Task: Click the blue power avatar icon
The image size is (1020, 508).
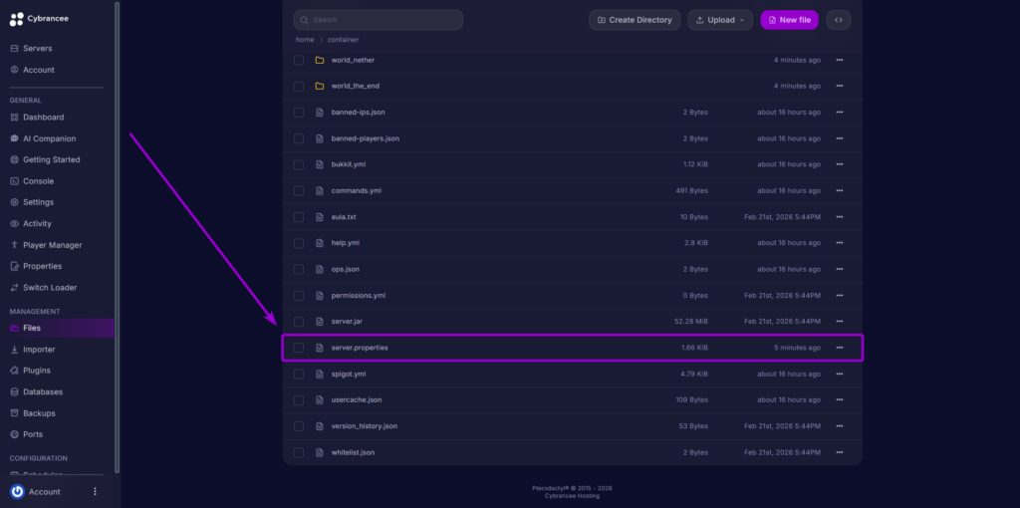Action: pyautogui.click(x=18, y=491)
